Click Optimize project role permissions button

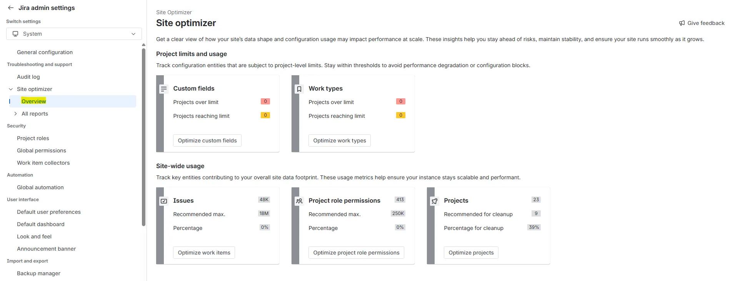click(356, 253)
